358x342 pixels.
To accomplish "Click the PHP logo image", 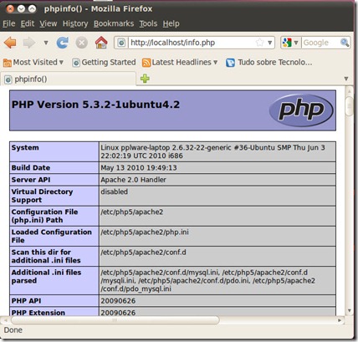I will click(x=301, y=110).
